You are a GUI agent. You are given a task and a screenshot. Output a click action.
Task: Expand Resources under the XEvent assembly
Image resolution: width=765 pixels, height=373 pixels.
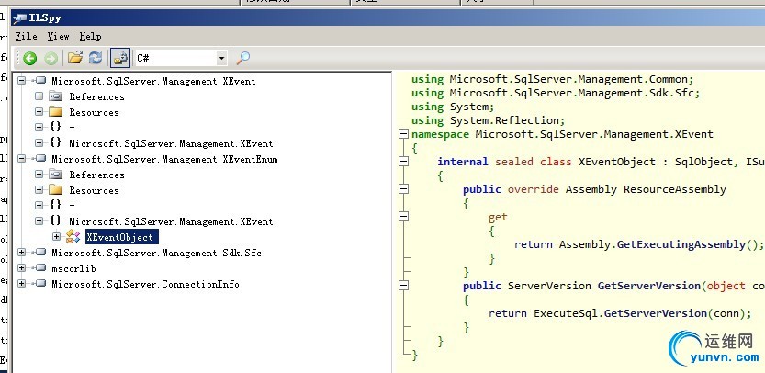coord(39,112)
